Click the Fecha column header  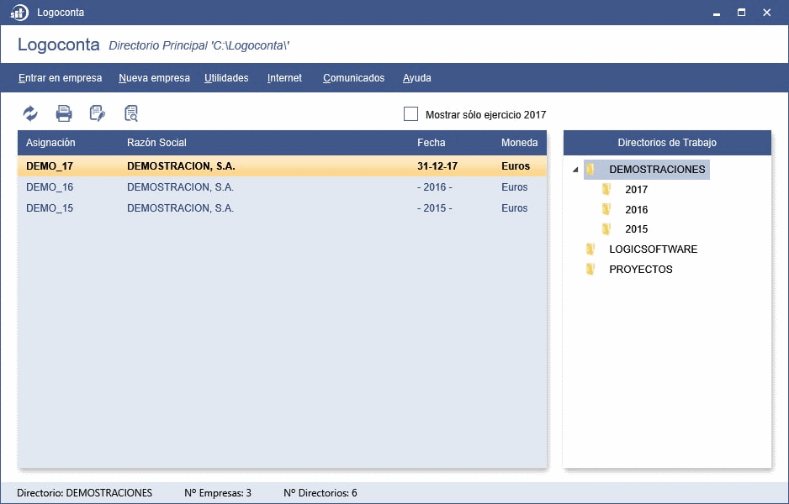(431, 143)
